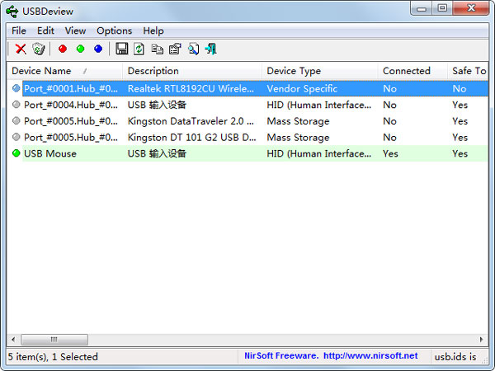Click the magnifier find icon
495x371 pixels.
tap(193, 49)
